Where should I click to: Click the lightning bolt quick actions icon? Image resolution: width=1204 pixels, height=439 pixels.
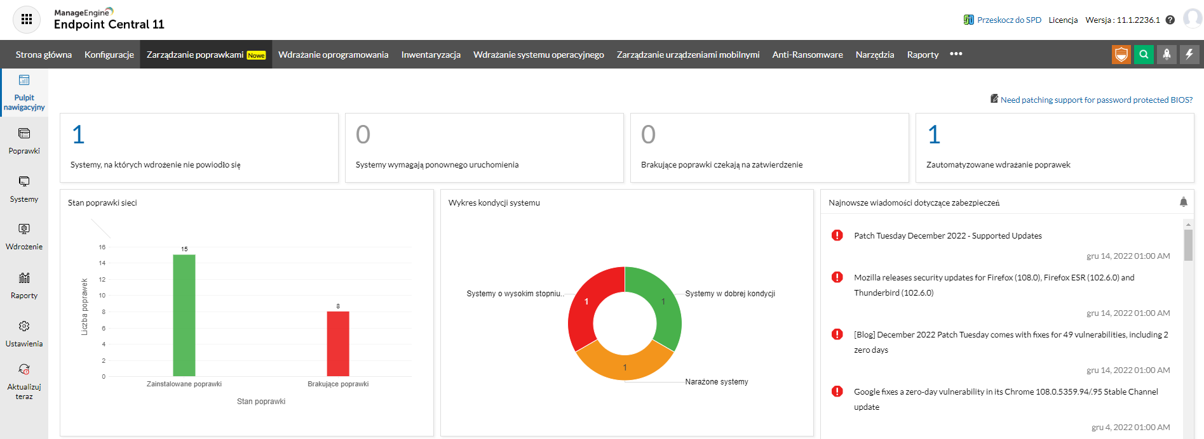[x=1189, y=55]
